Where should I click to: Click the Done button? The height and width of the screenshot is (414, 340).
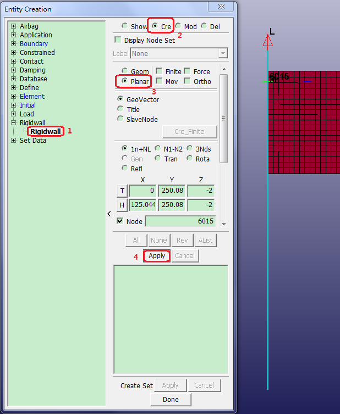pyautogui.click(x=171, y=400)
